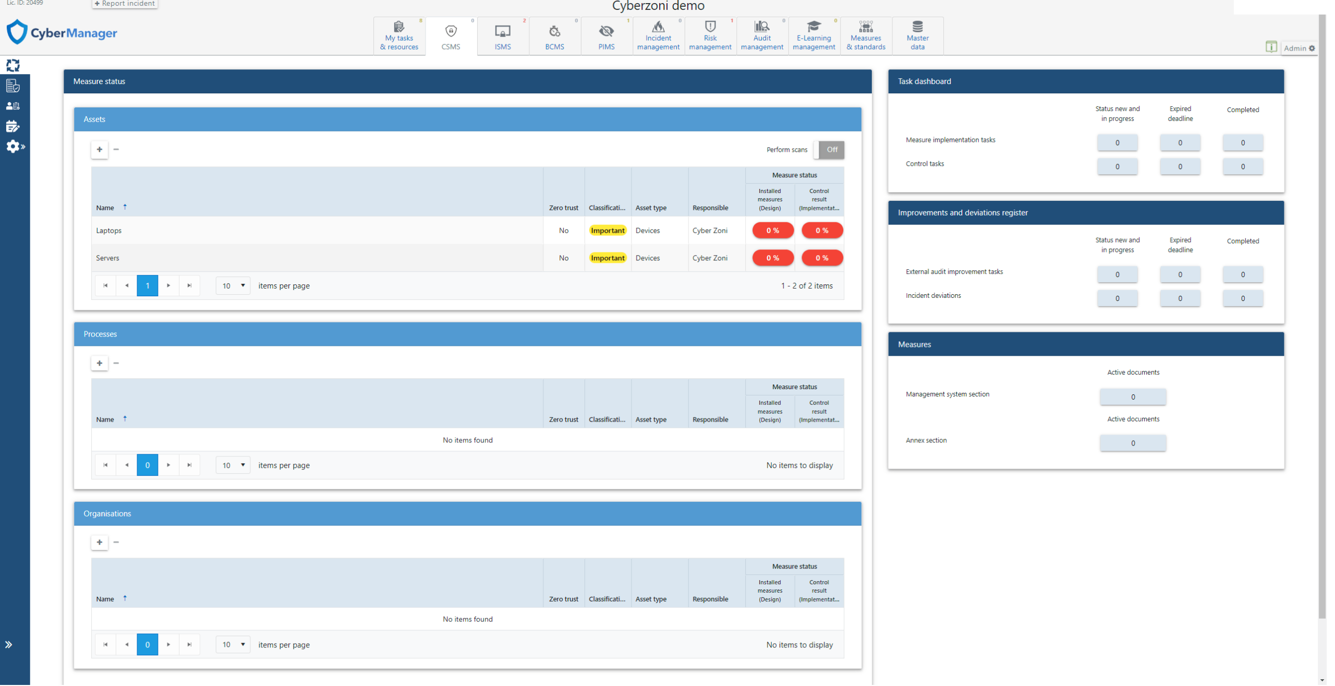This screenshot has height=686, width=1335.
Task: Open Organisations items per page dropdown
Action: point(233,645)
